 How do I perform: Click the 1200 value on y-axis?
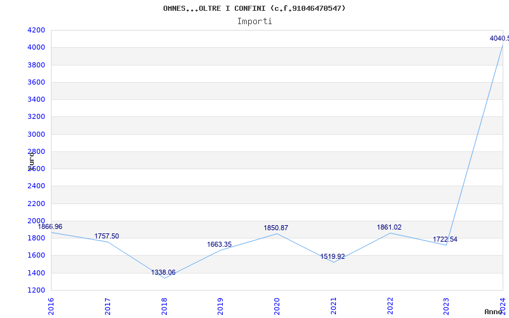(36, 290)
